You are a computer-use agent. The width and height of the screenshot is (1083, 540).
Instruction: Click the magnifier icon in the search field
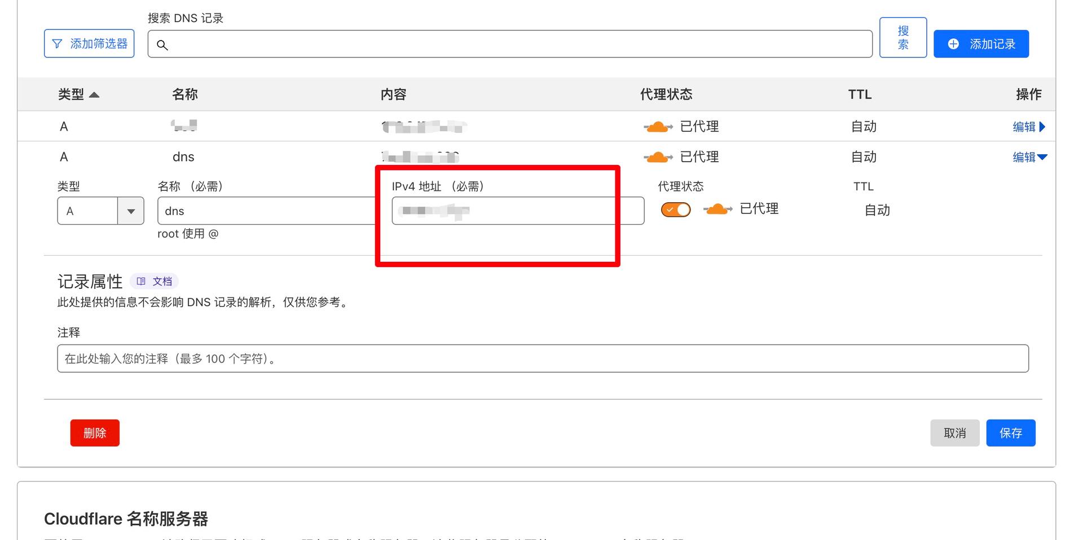click(x=162, y=44)
